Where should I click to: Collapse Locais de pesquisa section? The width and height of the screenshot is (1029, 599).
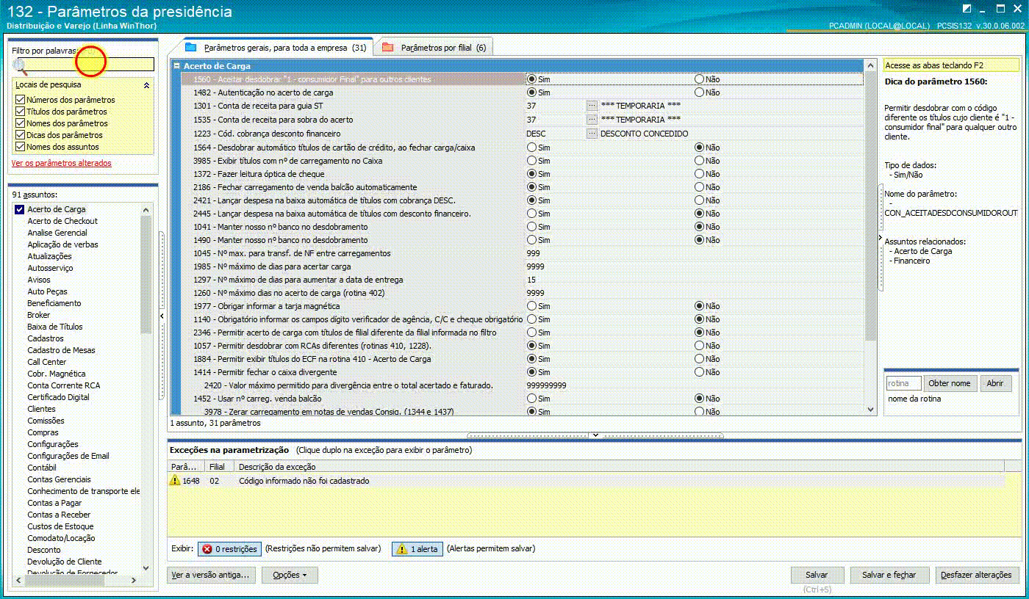pyautogui.click(x=146, y=85)
